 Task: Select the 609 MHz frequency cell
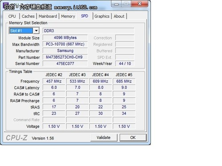click(100, 81)
